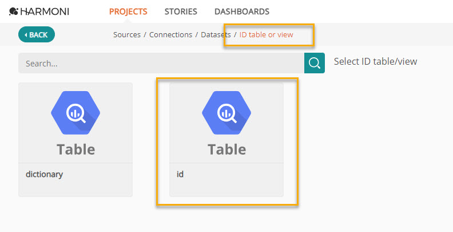The image size is (453, 232).
Task: Navigate to Sources in the breadcrumb
Action: 127,35
